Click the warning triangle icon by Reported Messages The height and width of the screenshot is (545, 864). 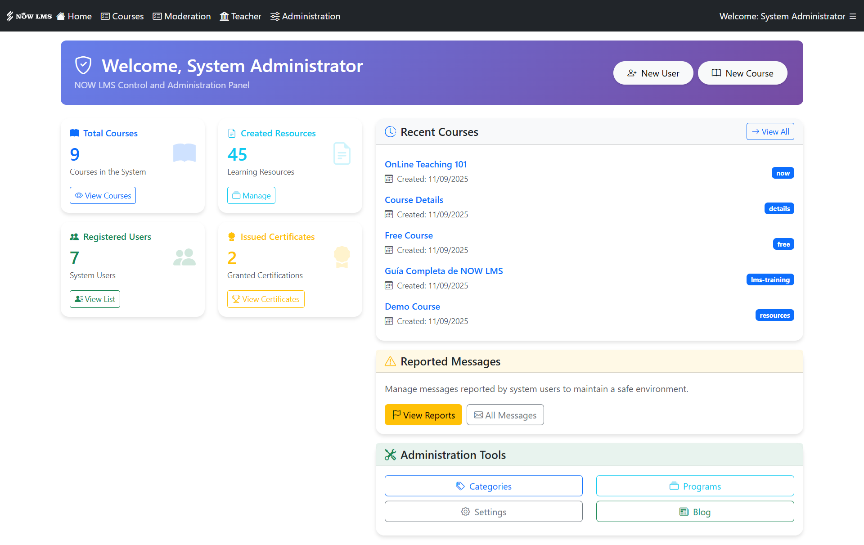coord(390,361)
